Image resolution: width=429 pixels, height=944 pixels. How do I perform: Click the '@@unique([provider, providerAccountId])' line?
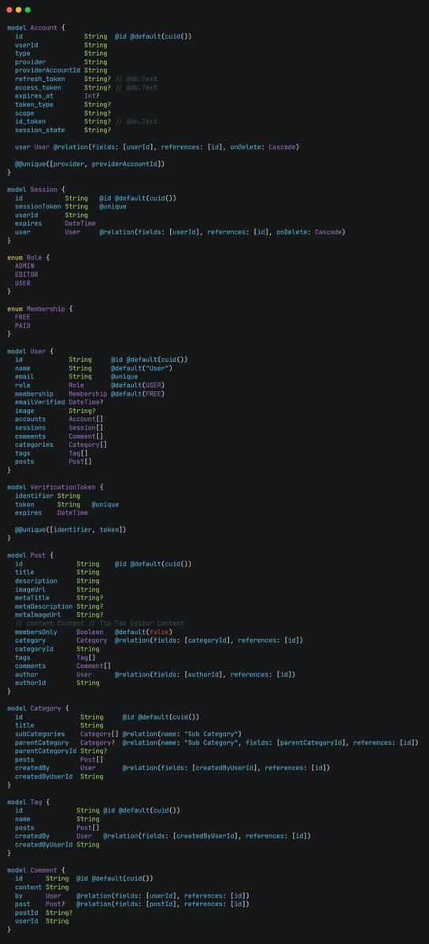tap(90, 164)
